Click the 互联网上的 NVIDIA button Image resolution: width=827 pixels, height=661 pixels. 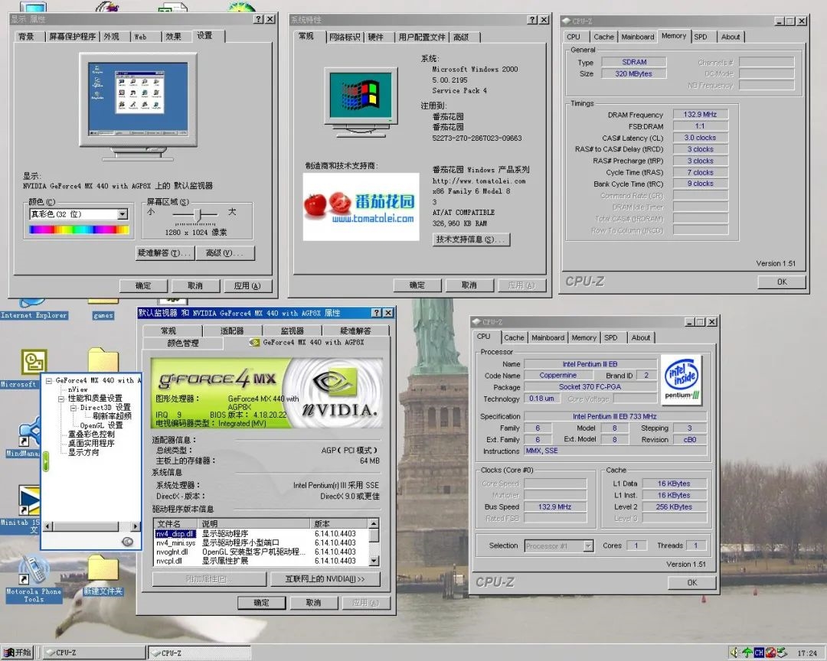pyautogui.click(x=325, y=579)
